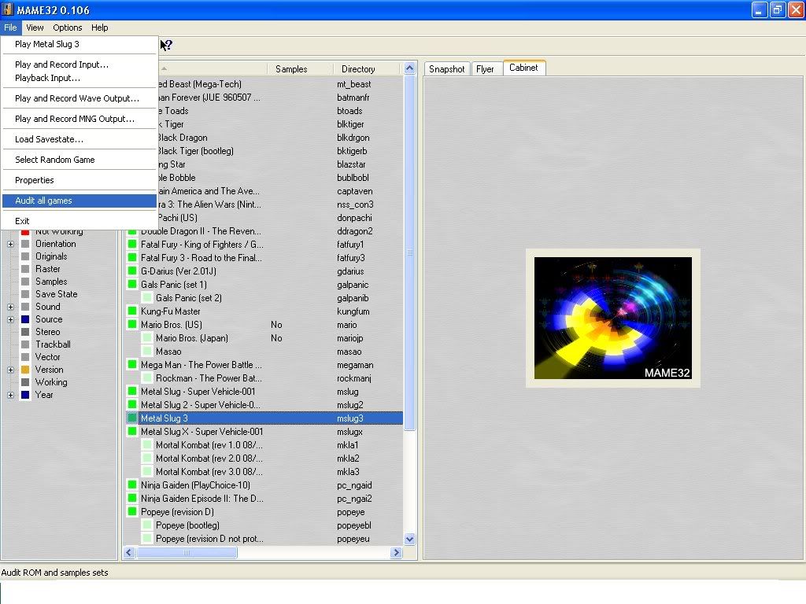Switch to the Flyer tab
Viewport: 806px width, 604px height.
(485, 69)
